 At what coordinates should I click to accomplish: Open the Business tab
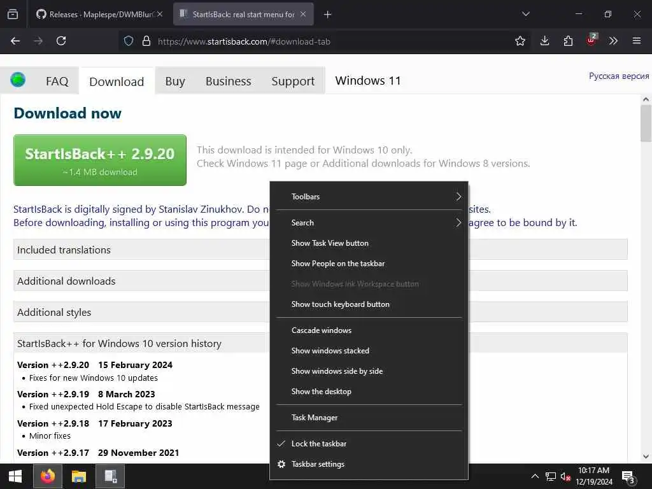click(229, 81)
